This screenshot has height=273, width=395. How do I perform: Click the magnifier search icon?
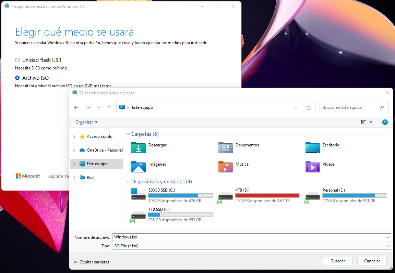click(x=382, y=107)
